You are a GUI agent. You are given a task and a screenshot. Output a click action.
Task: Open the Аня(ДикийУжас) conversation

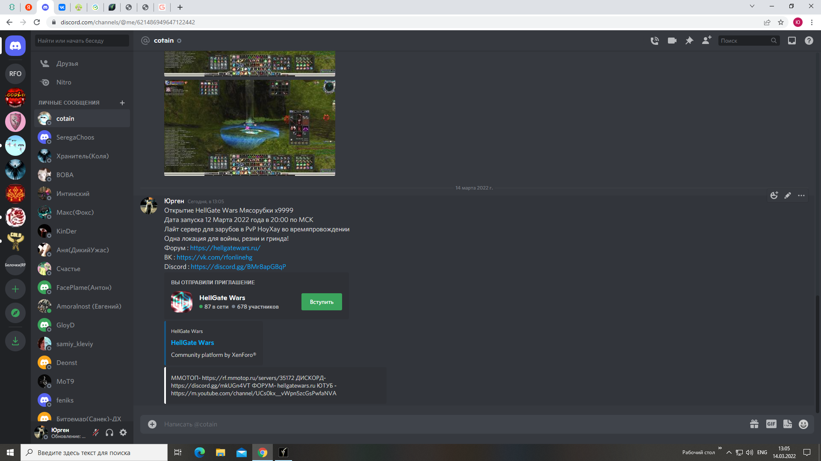point(82,250)
